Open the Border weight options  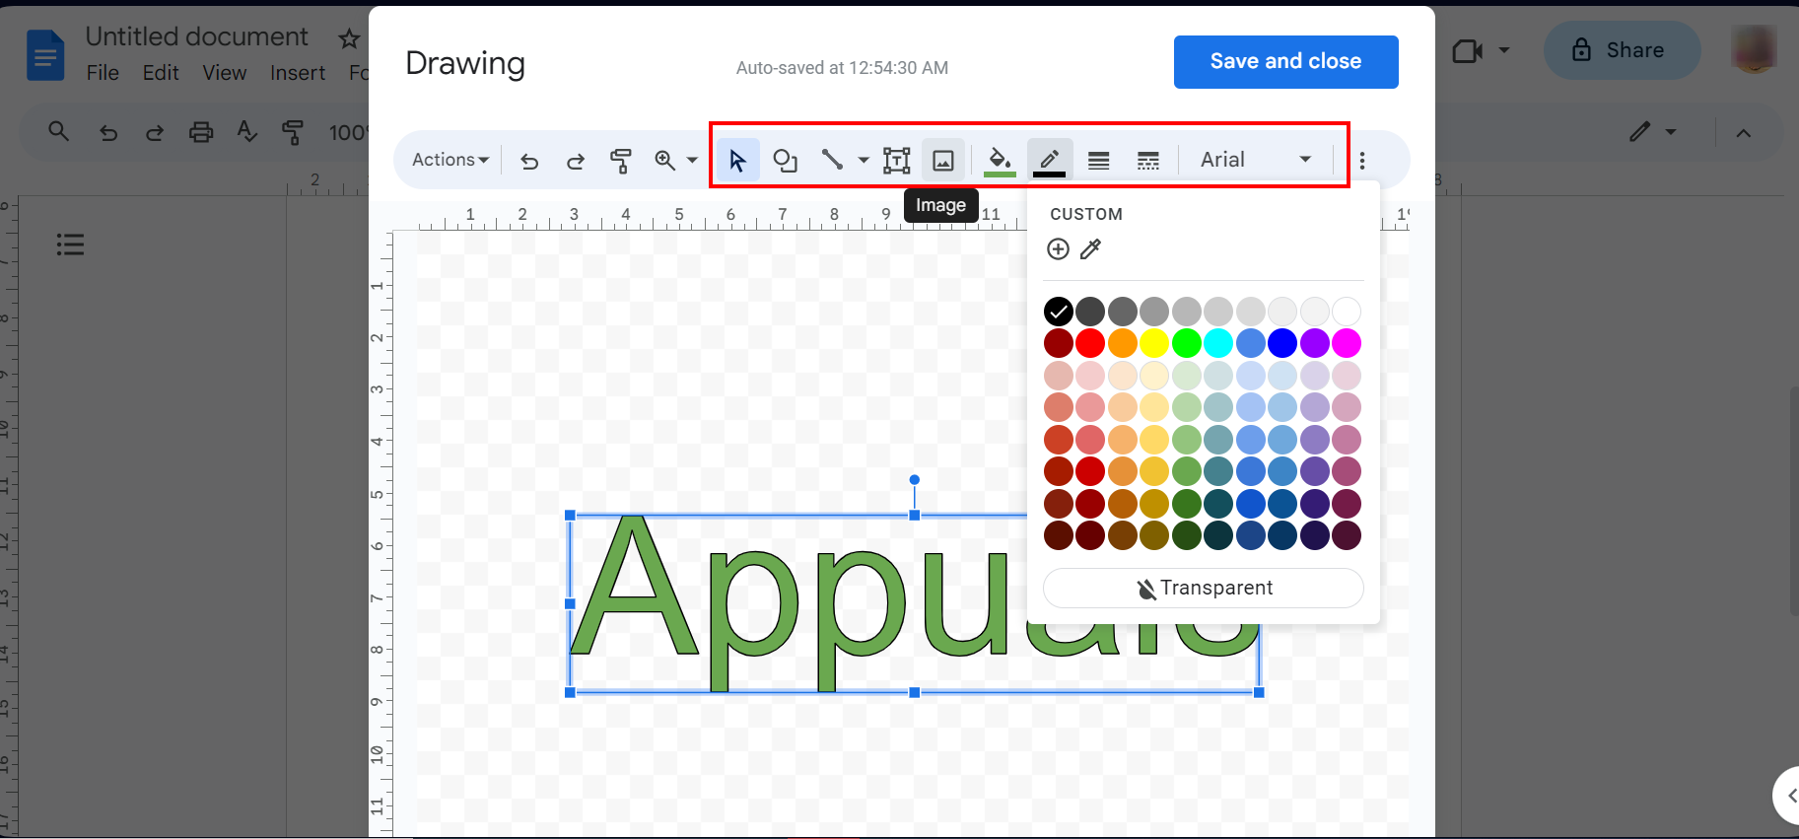click(1098, 160)
